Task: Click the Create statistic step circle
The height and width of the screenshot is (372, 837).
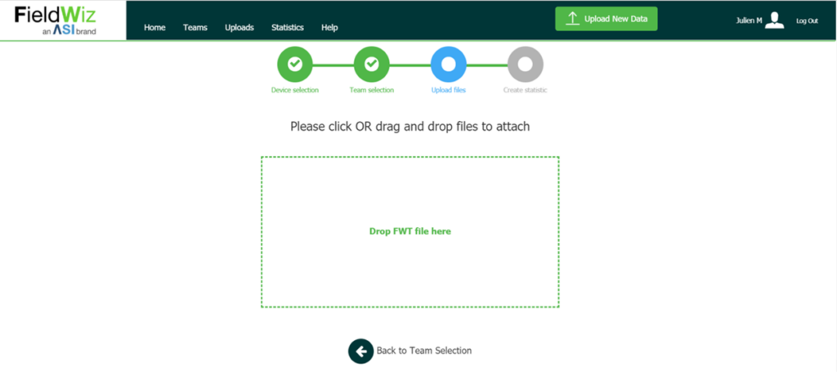Action: coord(526,64)
